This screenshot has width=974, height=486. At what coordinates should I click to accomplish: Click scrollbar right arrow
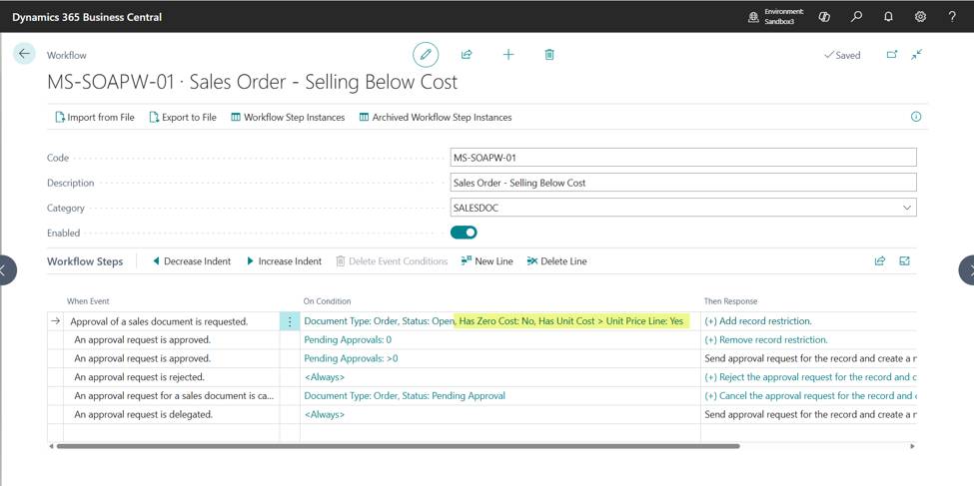point(912,446)
